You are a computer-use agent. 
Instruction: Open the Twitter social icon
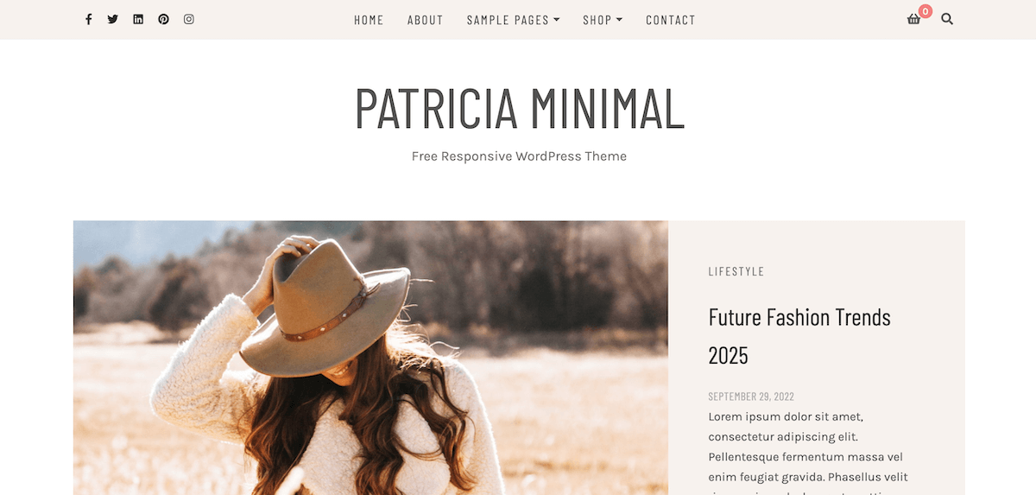pyautogui.click(x=113, y=19)
